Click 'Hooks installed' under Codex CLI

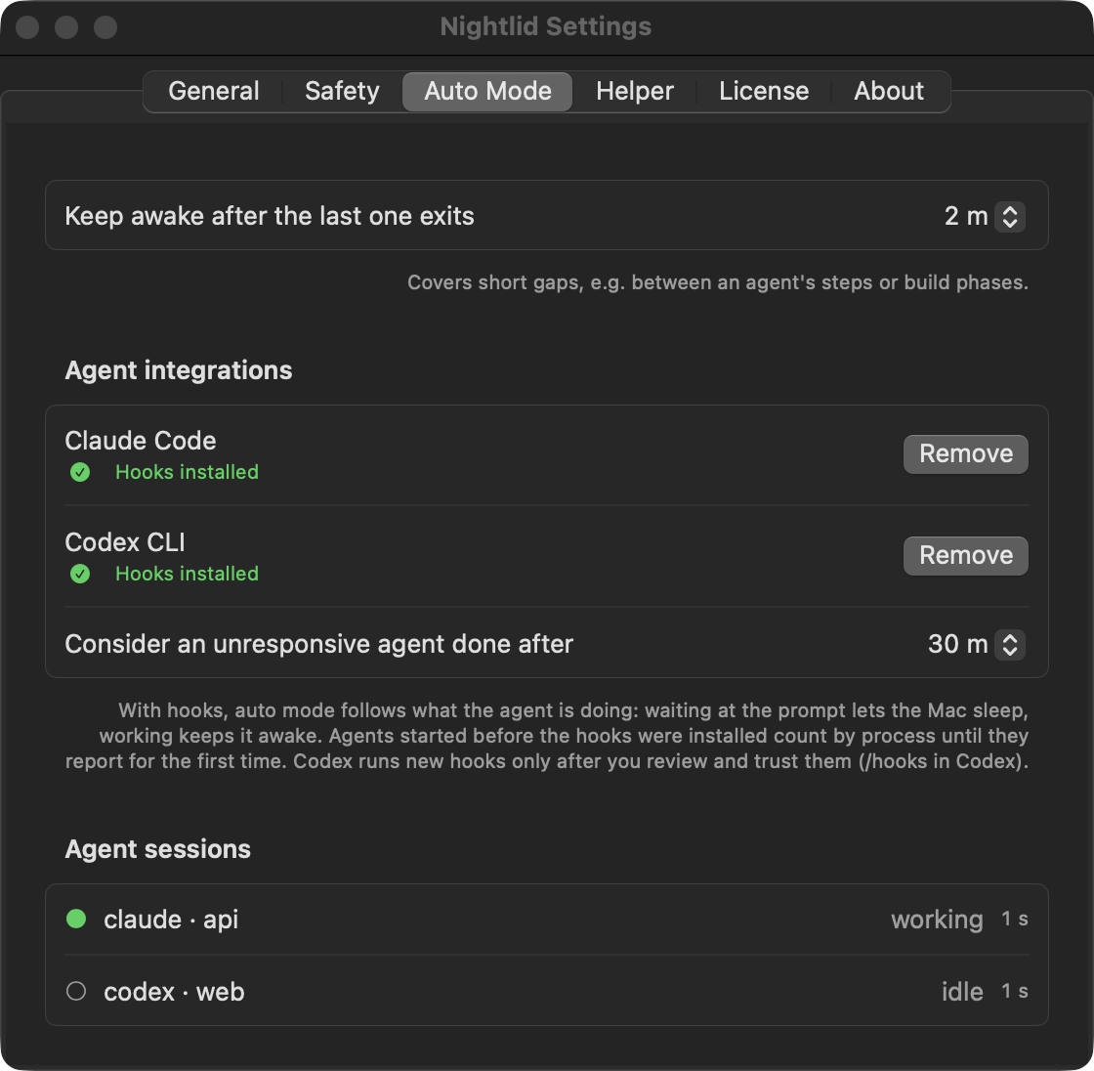(x=187, y=574)
